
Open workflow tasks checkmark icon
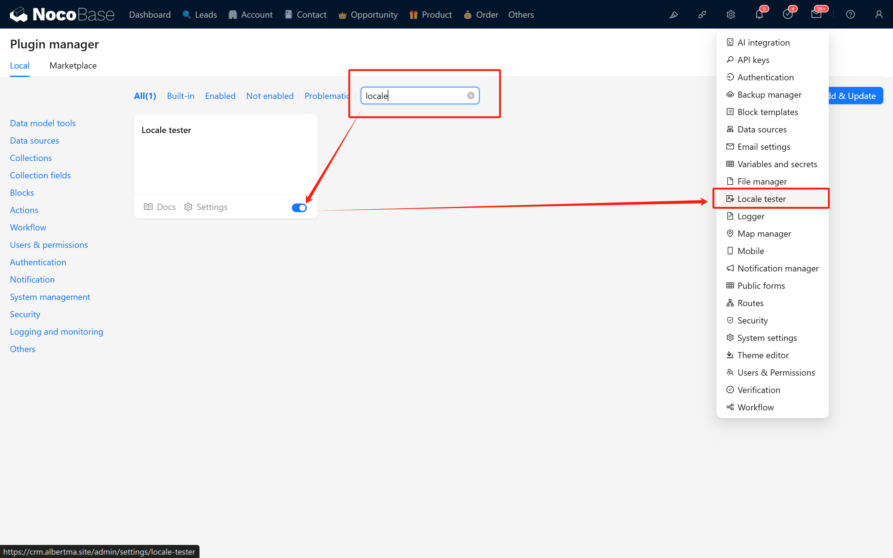tap(788, 15)
